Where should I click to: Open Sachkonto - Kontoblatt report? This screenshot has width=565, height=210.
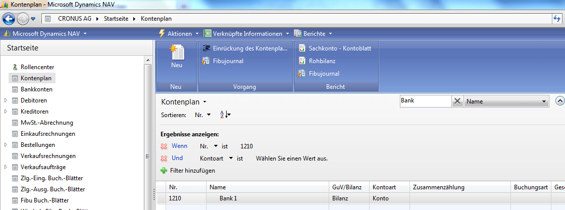335,48
